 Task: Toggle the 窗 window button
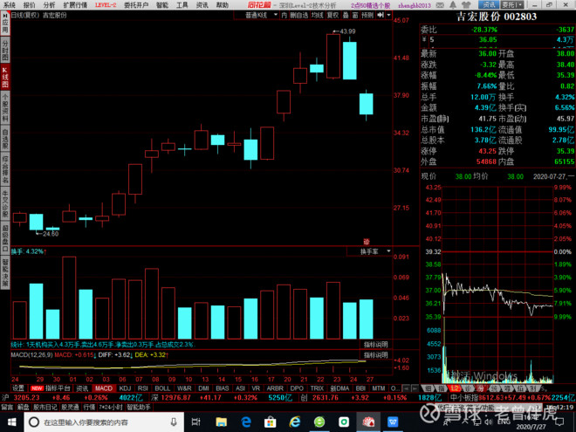355,15
